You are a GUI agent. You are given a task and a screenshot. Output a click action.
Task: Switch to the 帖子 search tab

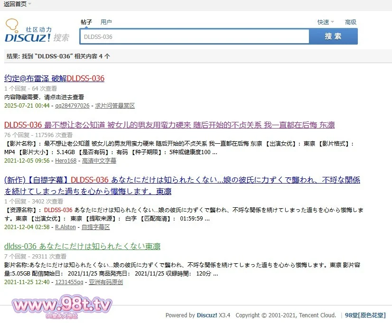[86, 22]
